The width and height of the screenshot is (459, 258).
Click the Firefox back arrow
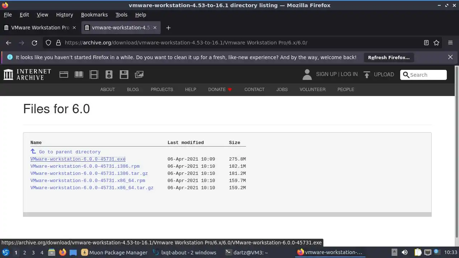pos(9,43)
